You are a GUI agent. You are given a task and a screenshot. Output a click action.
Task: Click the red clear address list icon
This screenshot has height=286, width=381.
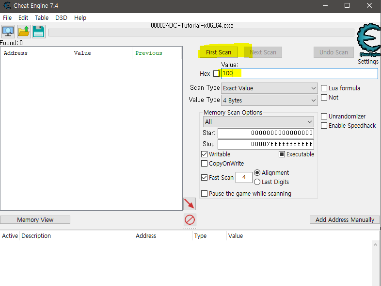(190, 220)
